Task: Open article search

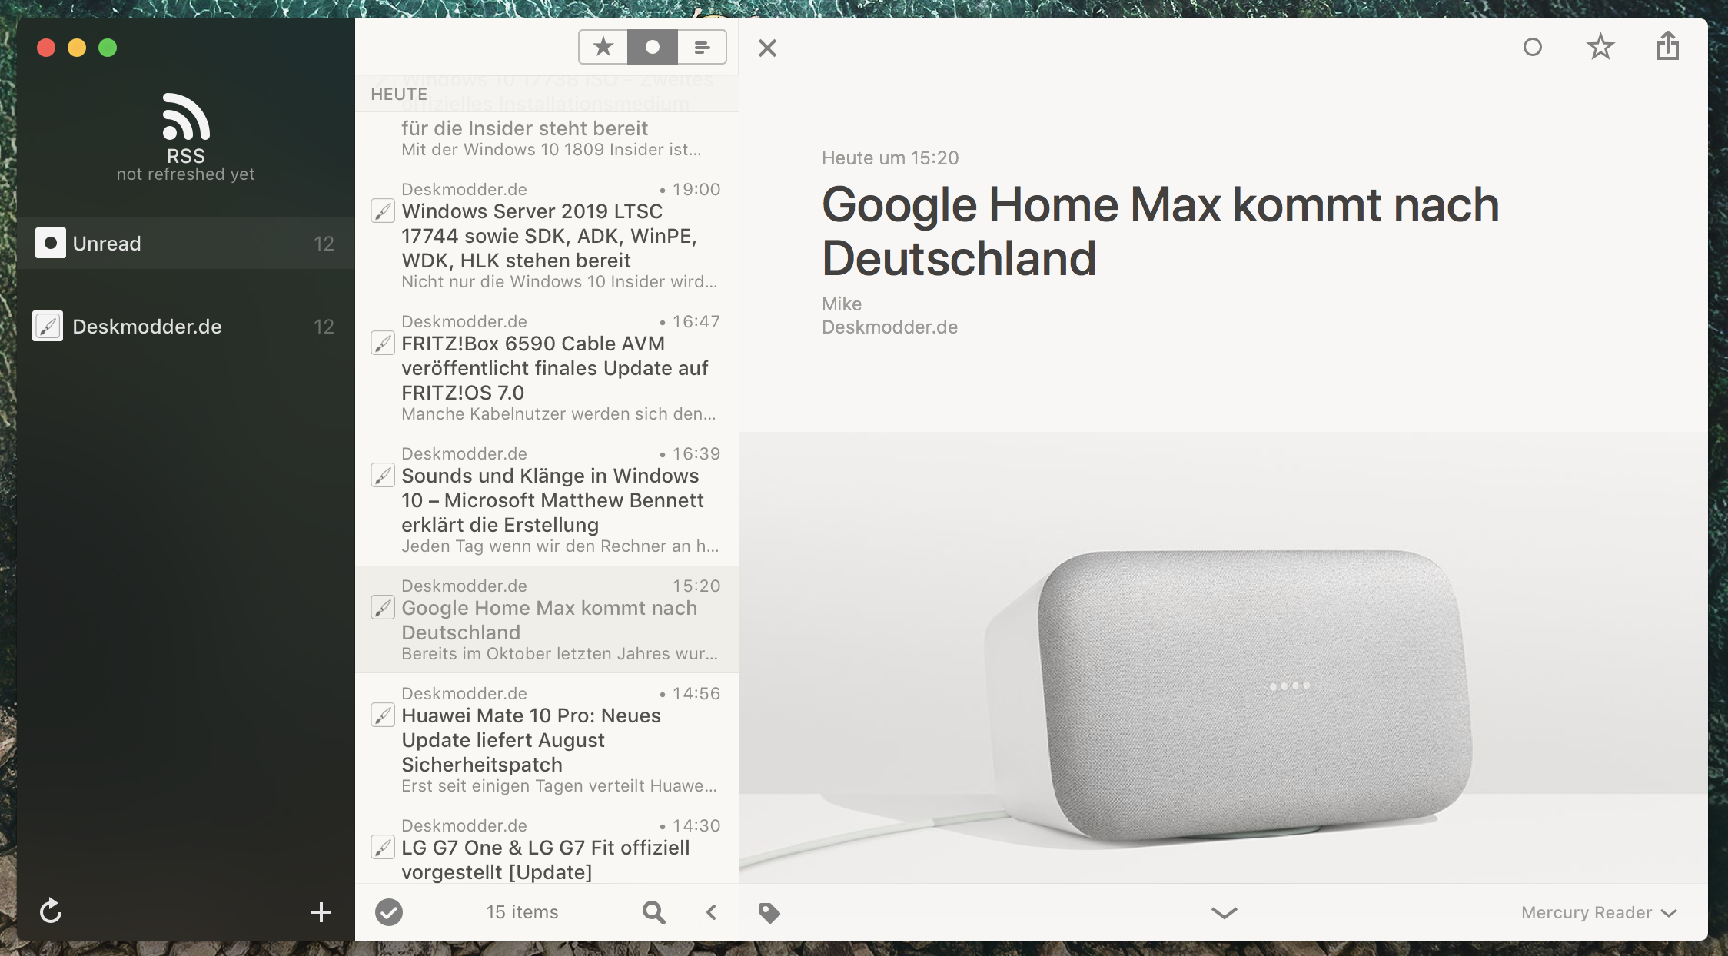Action: [x=653, y=912]
